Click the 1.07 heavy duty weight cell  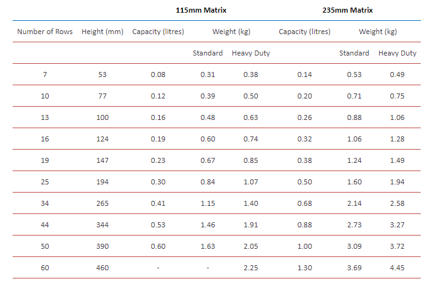(x=251, y=182)
